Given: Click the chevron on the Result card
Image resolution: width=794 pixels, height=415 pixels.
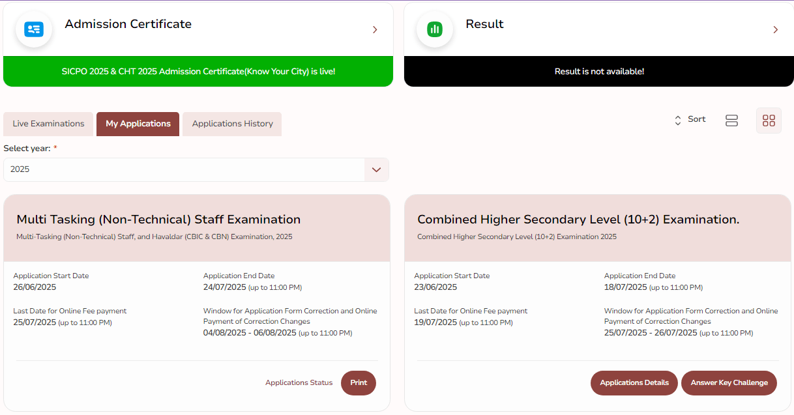Looking at the screenshot, I should pos(775,29).
